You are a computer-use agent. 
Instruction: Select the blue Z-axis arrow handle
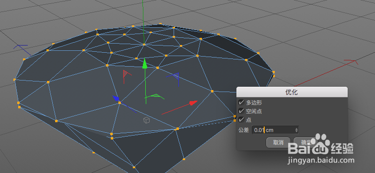[x=116, y=98]
